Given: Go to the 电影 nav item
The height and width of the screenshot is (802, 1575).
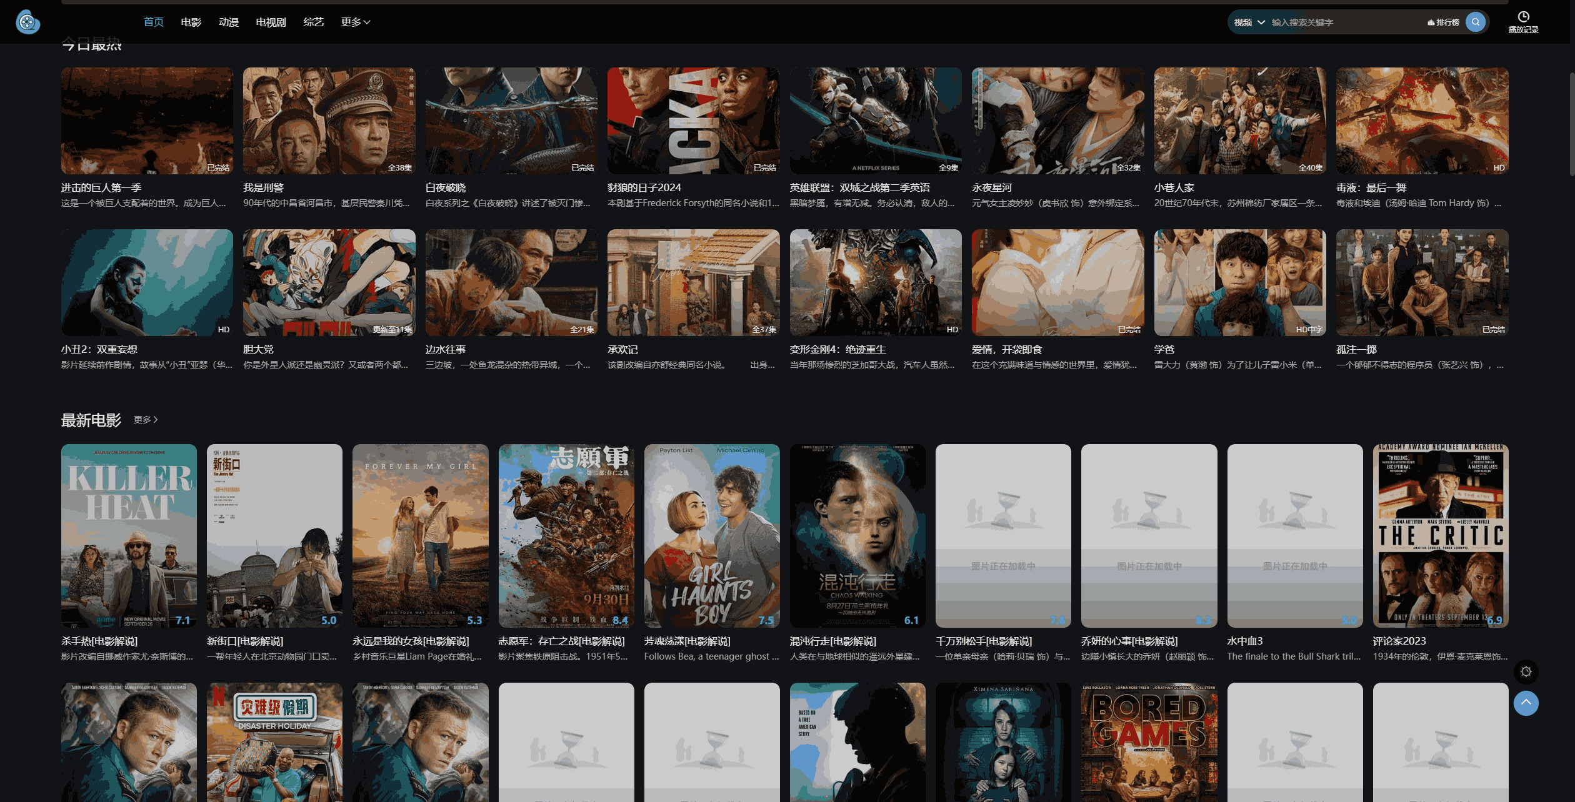Looking at the screenshot, I should tap(191, 22).
